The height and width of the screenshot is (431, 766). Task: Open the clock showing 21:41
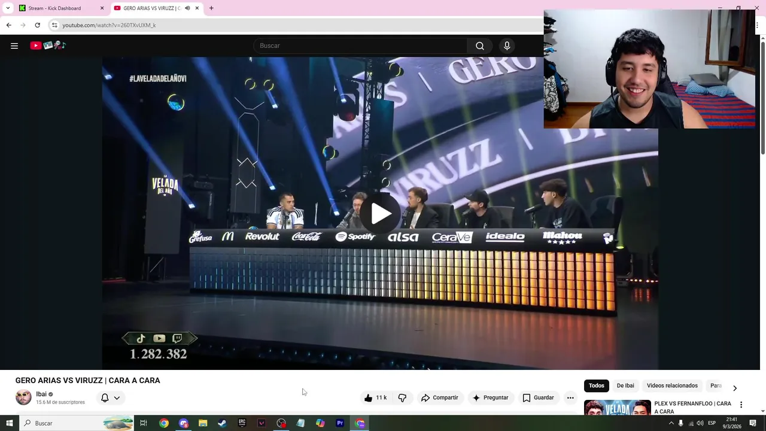pyautogui.click(x=731, y=423)
